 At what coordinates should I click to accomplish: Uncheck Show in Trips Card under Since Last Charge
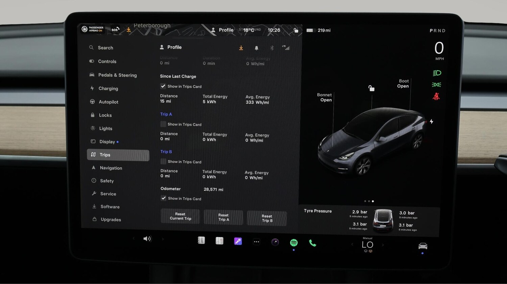pos(163,86)
